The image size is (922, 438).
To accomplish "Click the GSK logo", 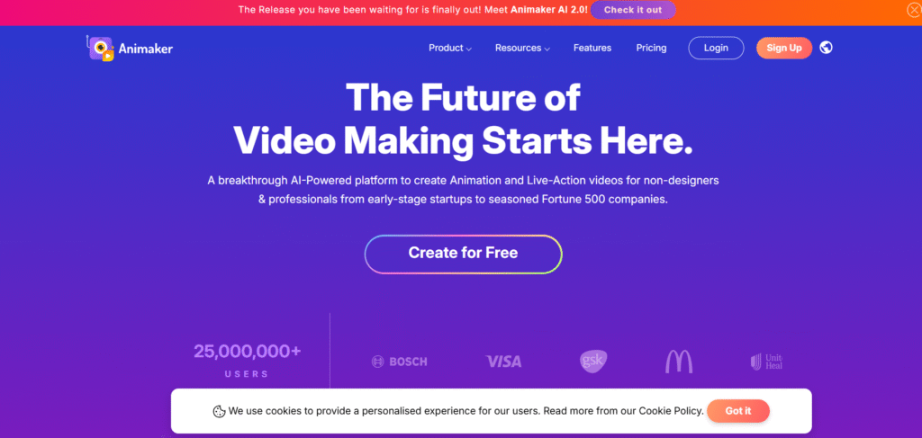I will 593,361.
